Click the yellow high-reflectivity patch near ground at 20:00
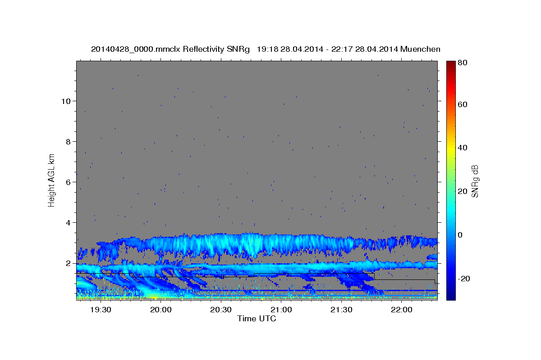This screenshot has height=360, width=541. point(153,296)
